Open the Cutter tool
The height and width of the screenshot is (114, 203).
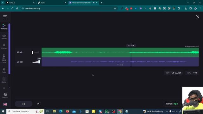(4, 70)
